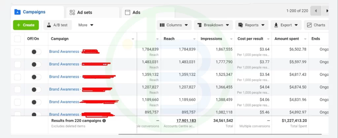
Task: Click the Ad sets grid icon
Action: point(72,12)
